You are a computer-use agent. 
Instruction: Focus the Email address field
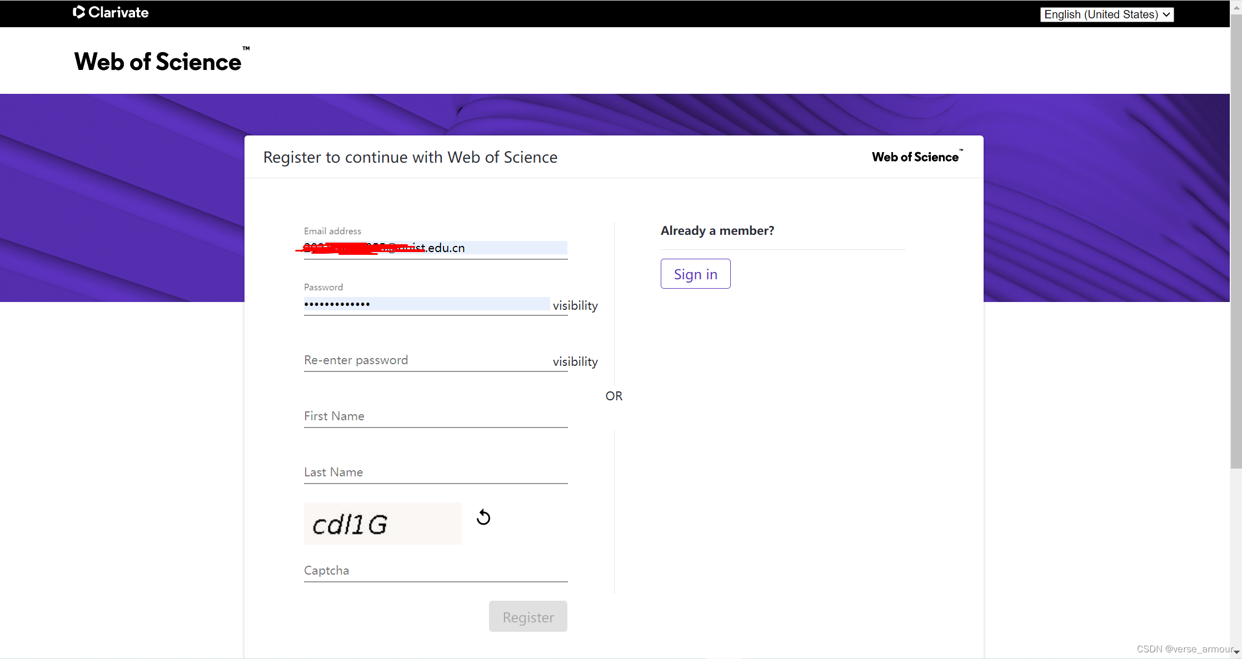coord(436,248)
